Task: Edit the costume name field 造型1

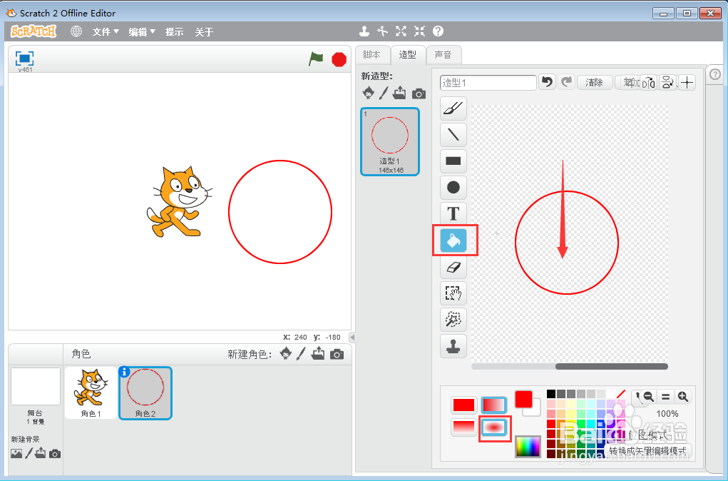Action: [488, 83]
